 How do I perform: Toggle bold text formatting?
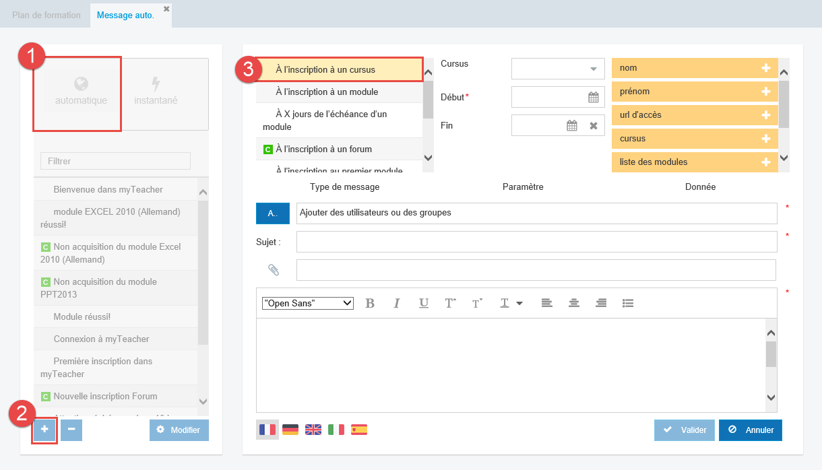coord(370,303)
